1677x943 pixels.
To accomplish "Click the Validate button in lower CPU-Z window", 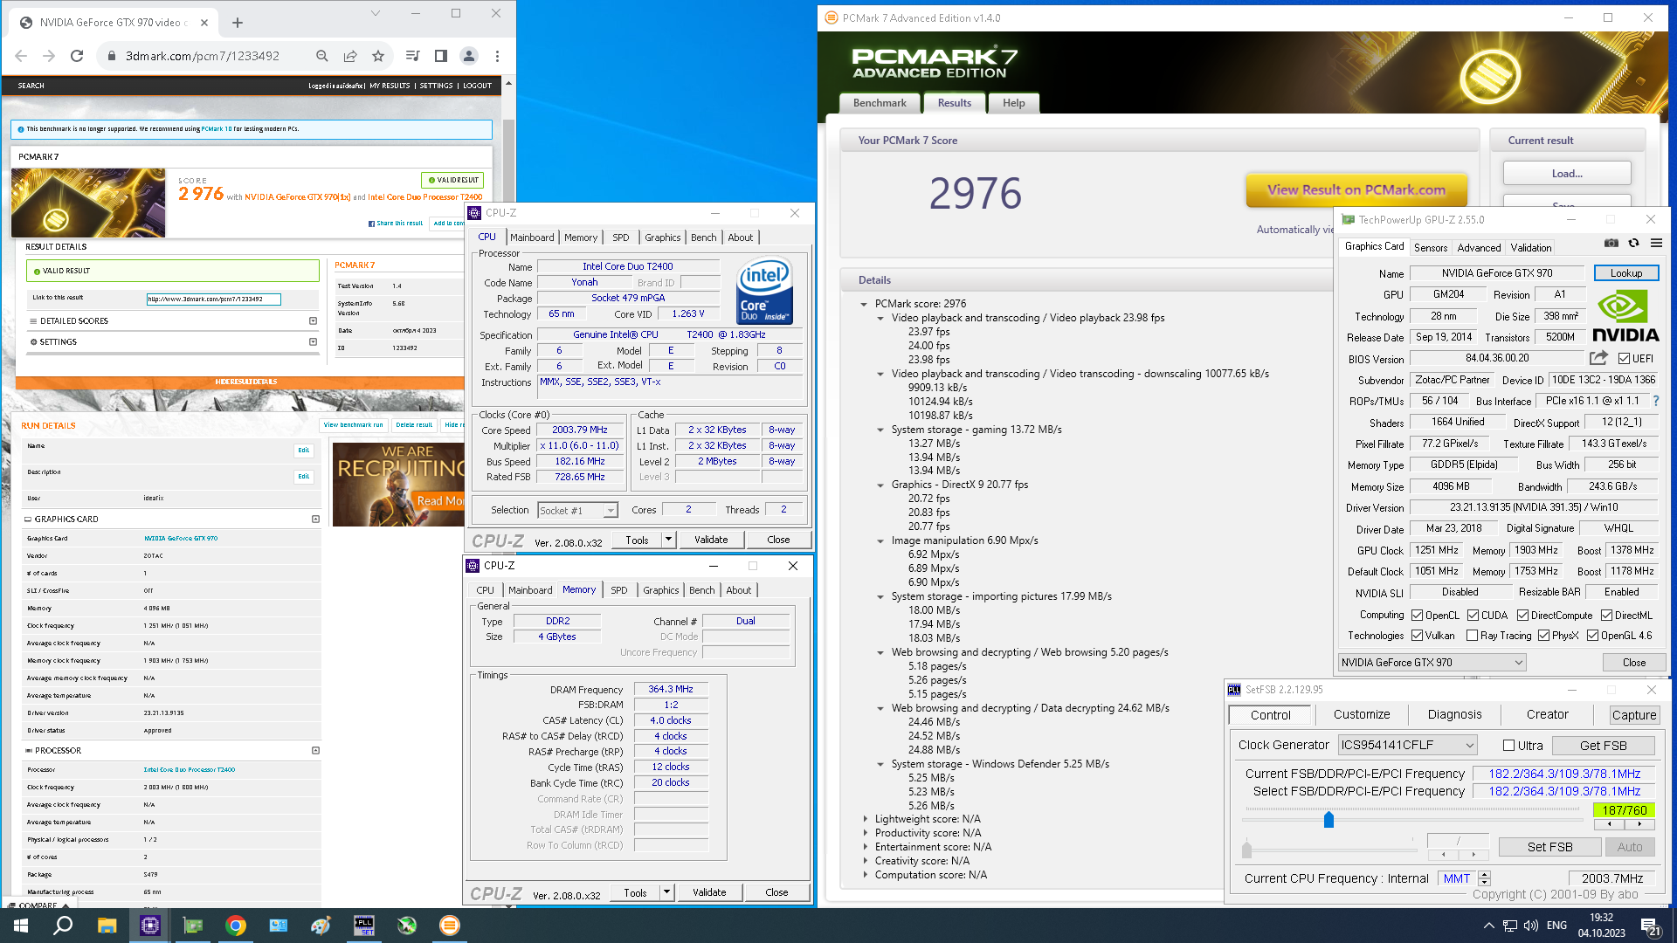I will [709, 892].
